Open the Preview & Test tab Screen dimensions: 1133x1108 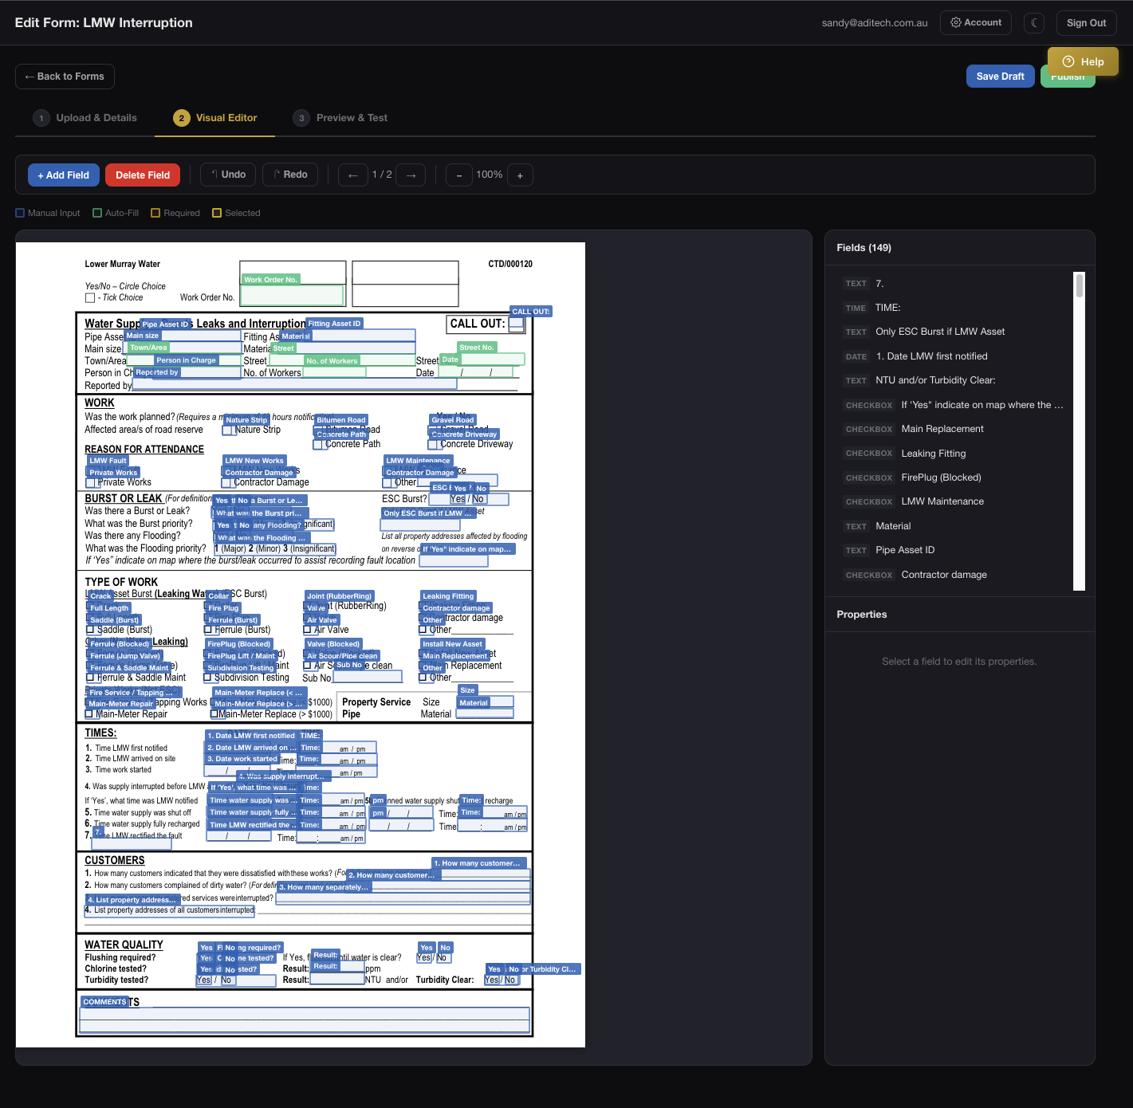tap(340, 118)
